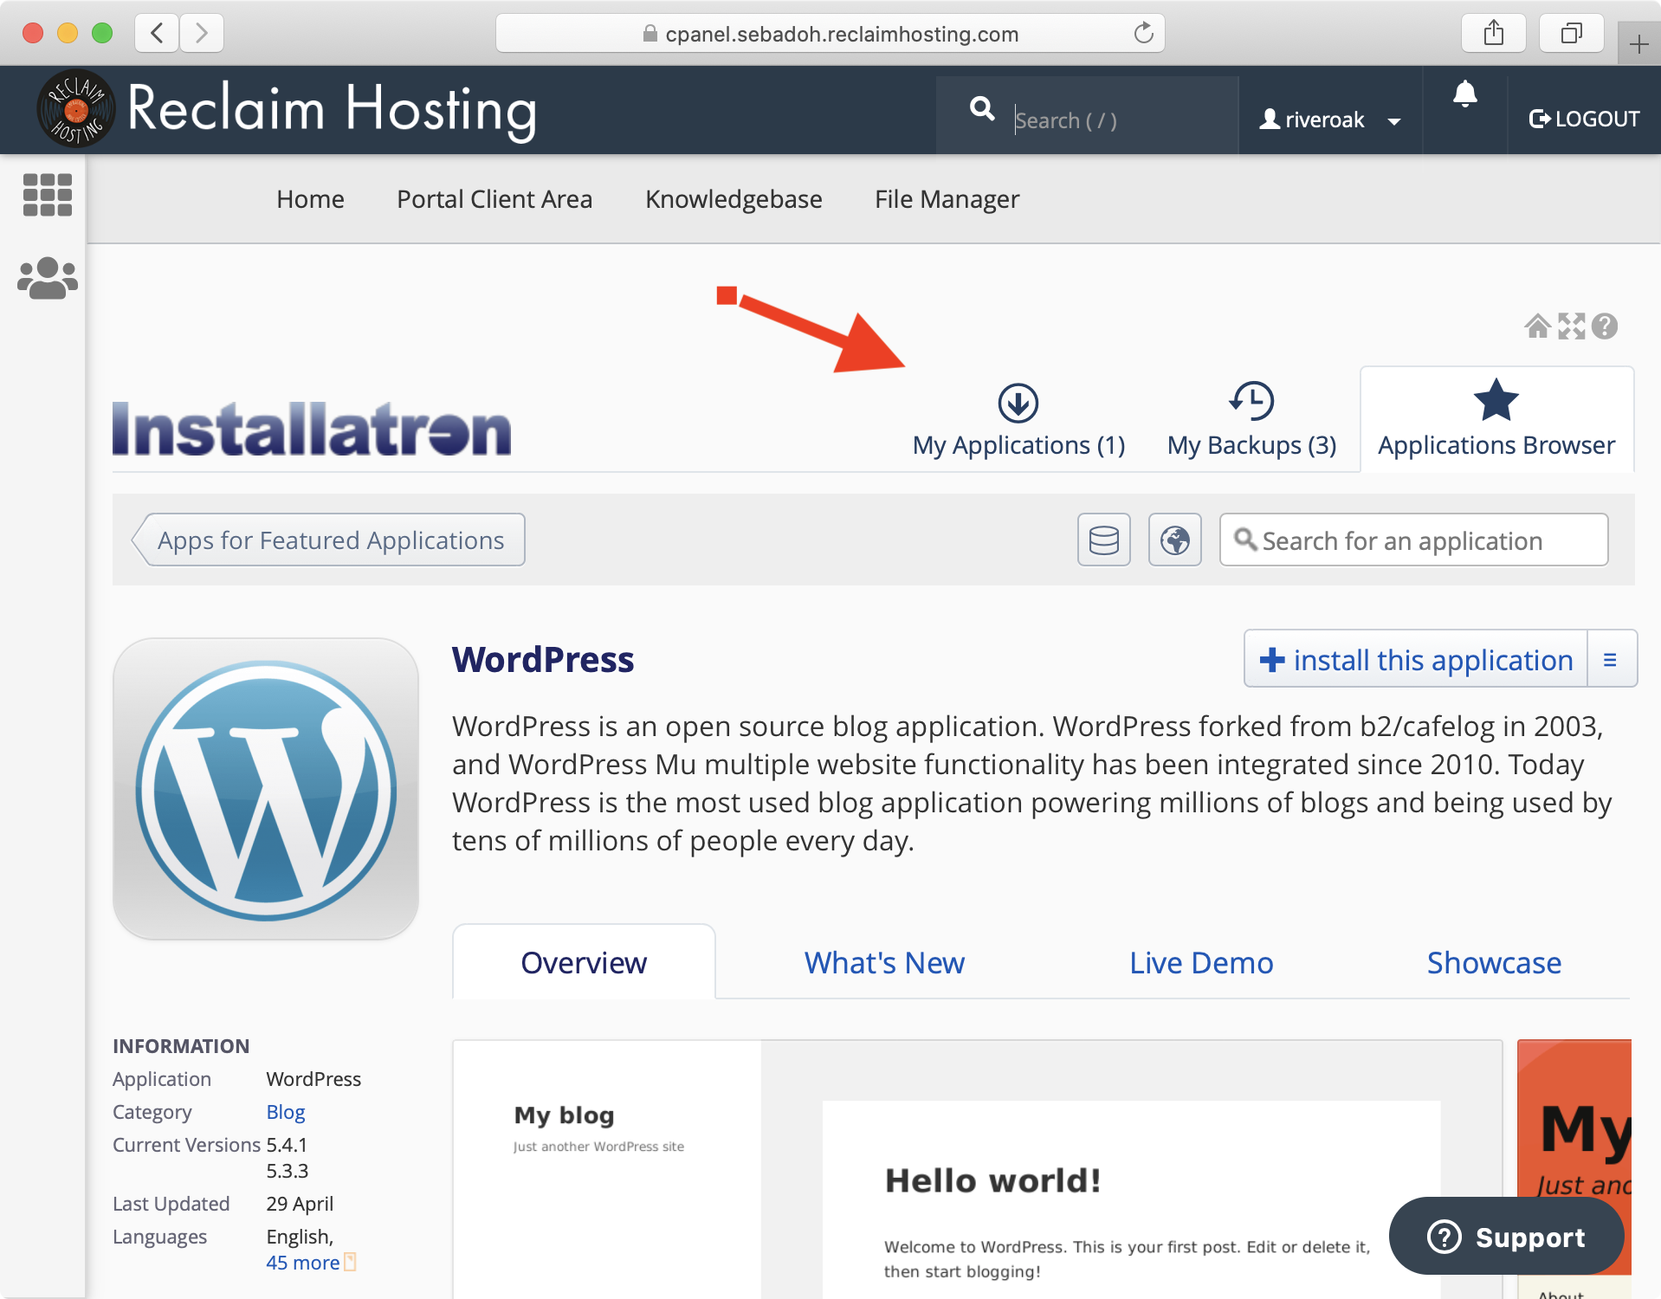Open File Manager
Screen dimensions: 1661x1299
pyautogui.click(x=947, y=199)
